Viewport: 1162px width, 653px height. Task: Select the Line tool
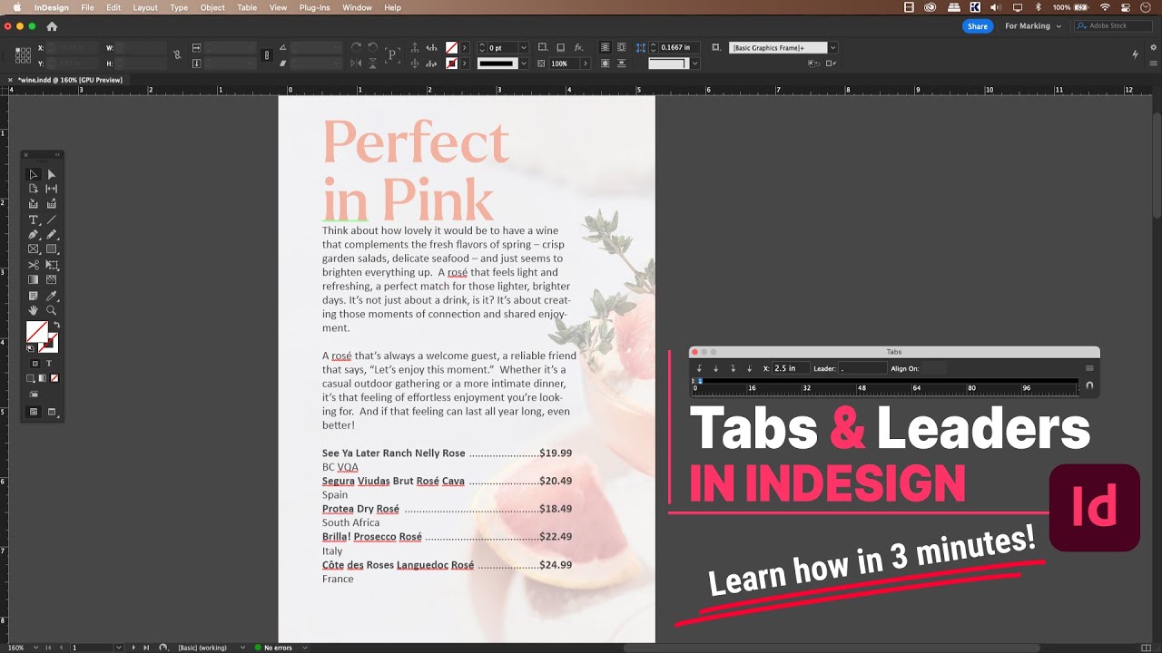[x=52, y=219]
